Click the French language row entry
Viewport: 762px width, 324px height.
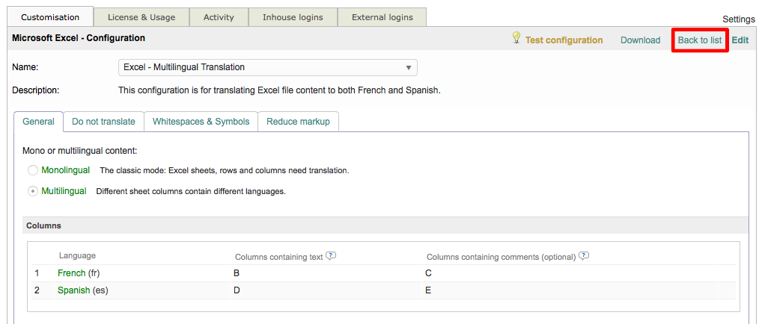coord(72,273)
